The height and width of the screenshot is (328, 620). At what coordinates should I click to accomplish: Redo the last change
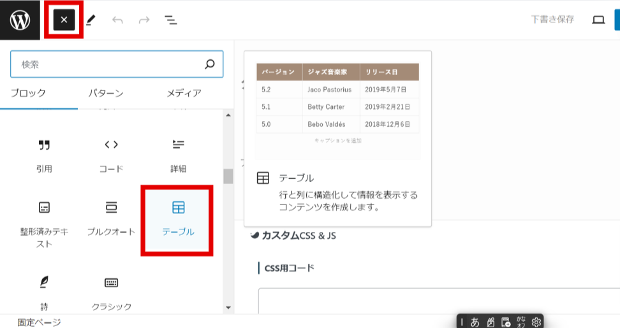[144, 20]
